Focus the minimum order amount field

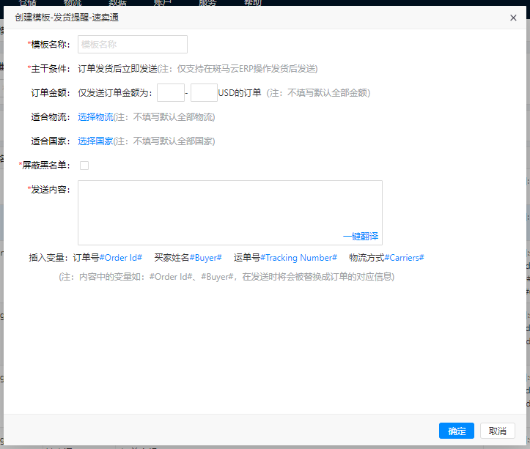pyautogui.click(x=171, y=93)
